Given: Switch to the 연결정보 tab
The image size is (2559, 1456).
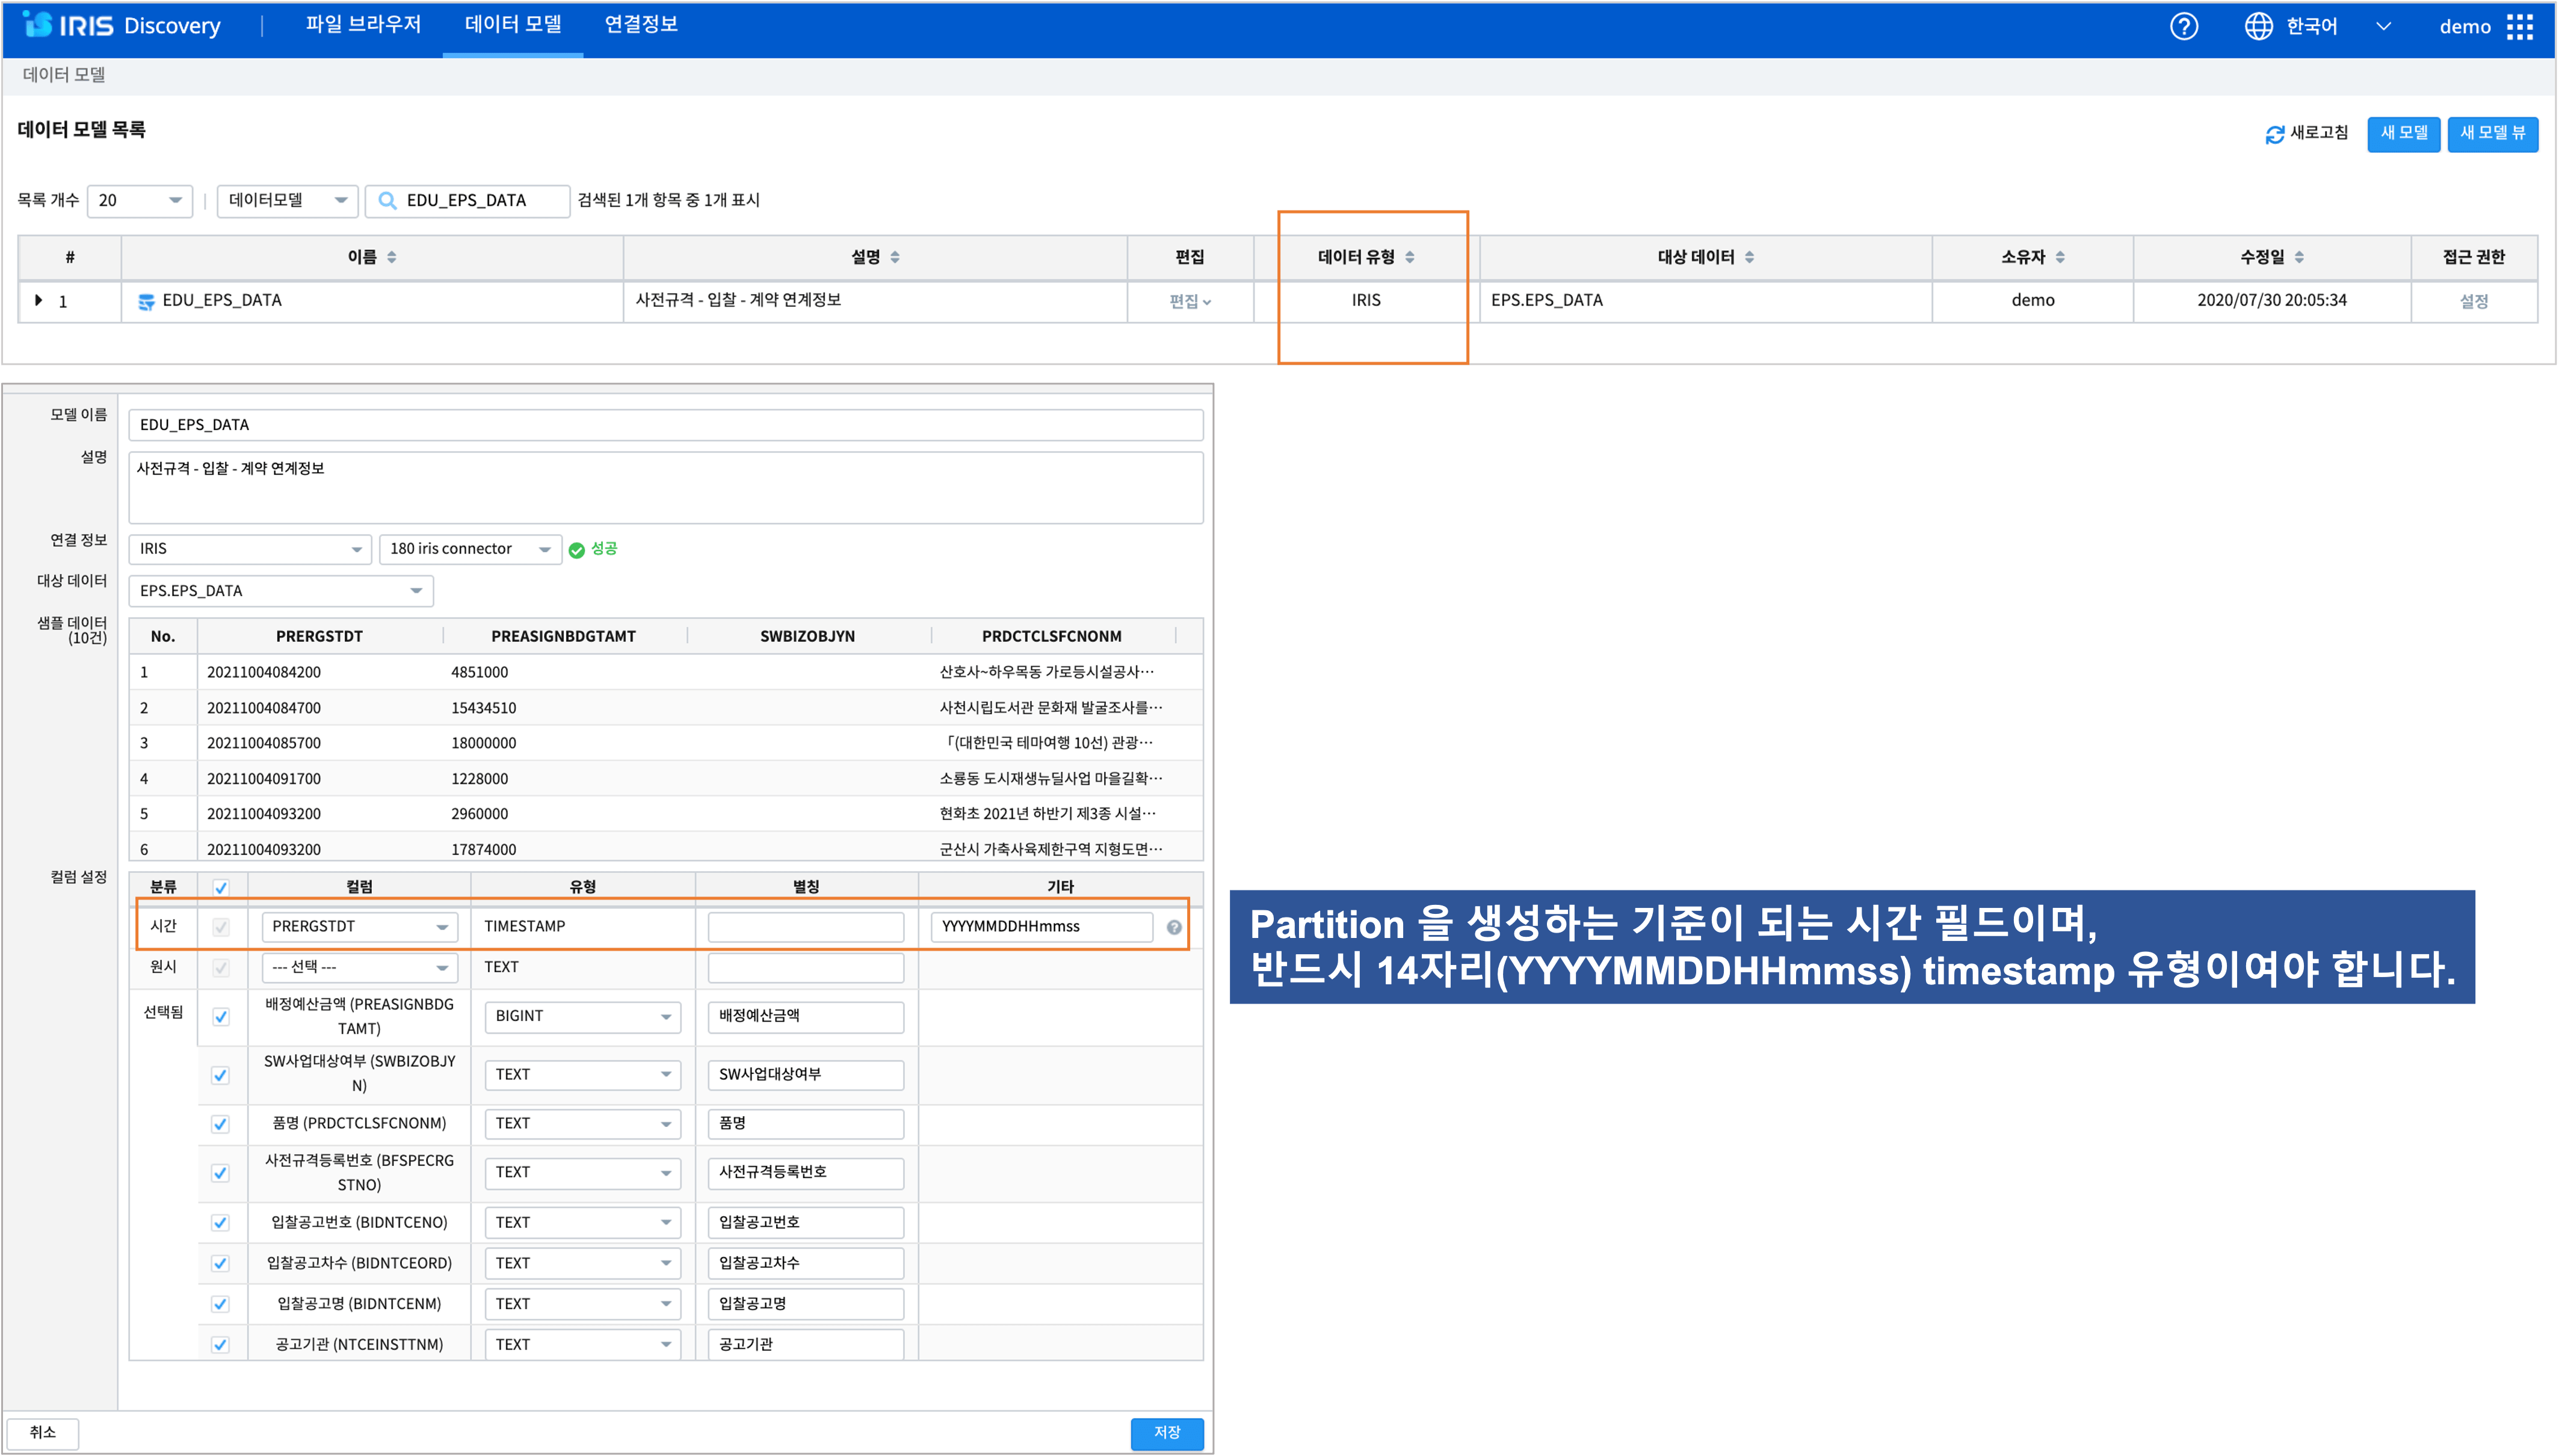Looking at the screenshot, I should pos(641,25).
